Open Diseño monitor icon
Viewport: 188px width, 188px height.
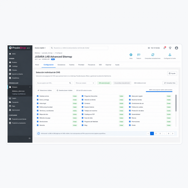click(x=10, y=98)
